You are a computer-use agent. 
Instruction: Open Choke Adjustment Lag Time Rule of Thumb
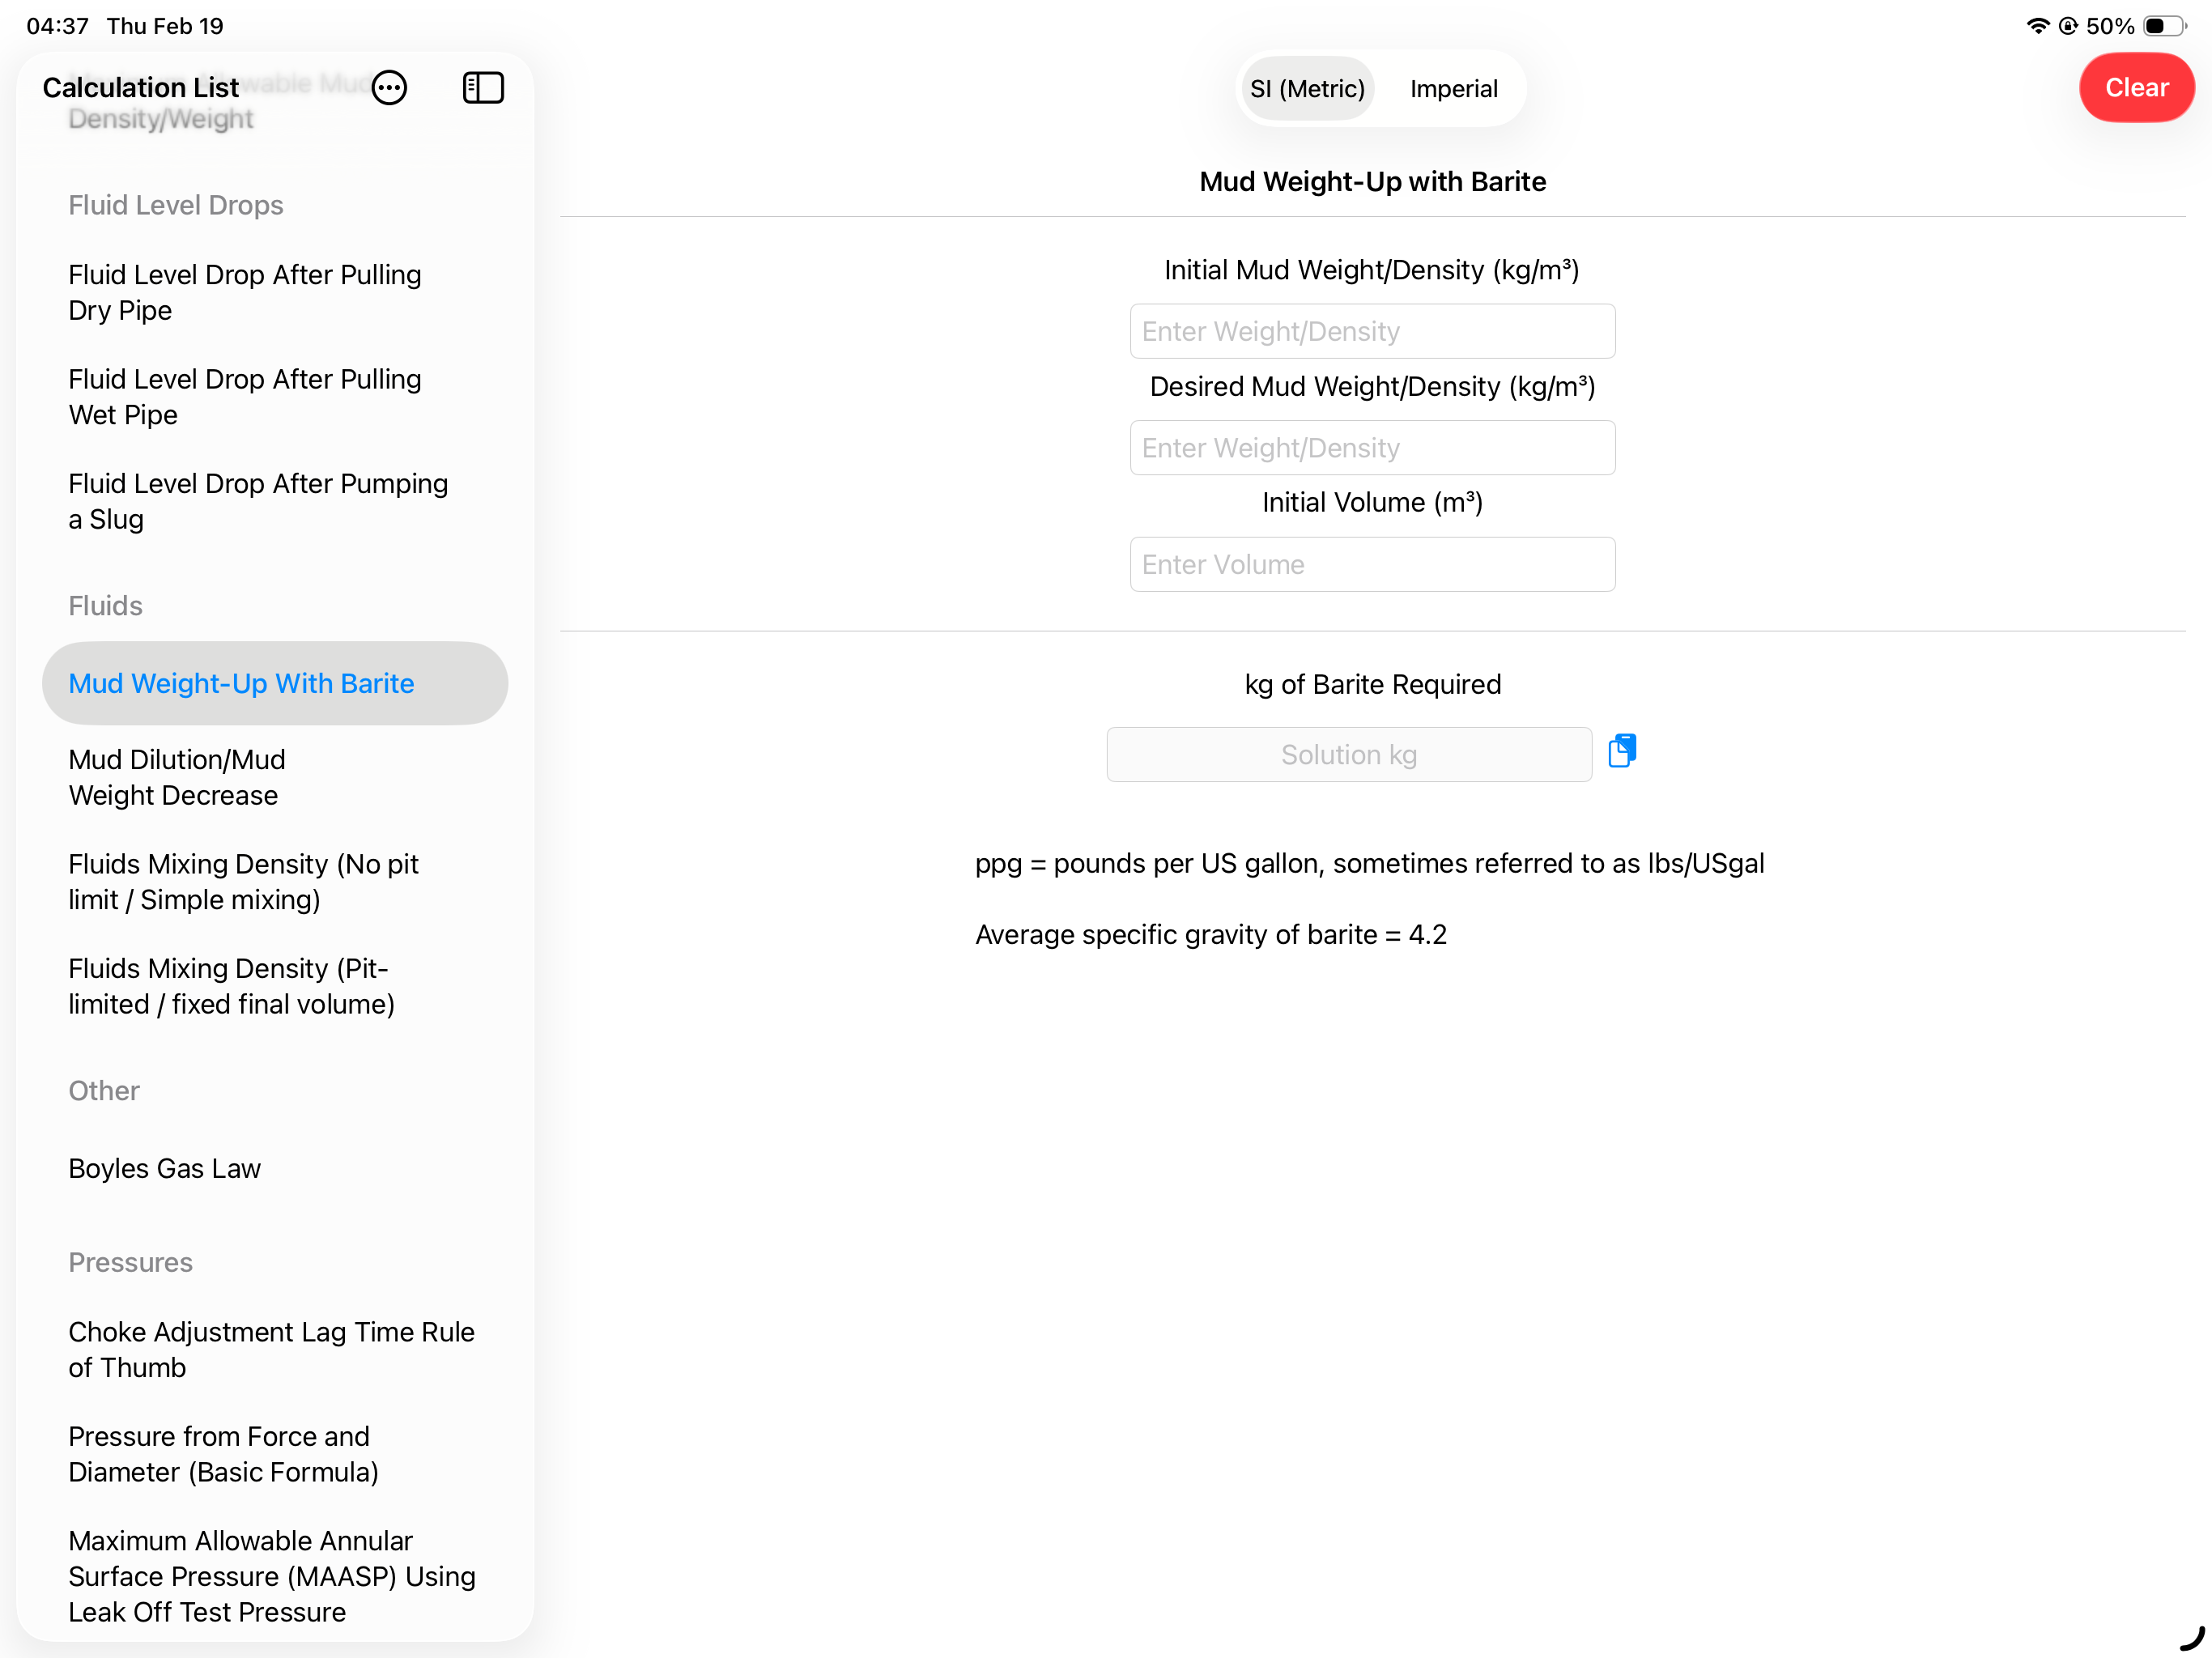pos(275,1350)
